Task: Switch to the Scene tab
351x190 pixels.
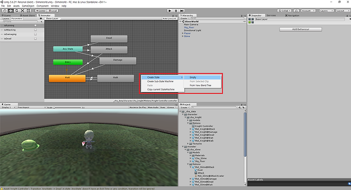Action: pos(6,16)
